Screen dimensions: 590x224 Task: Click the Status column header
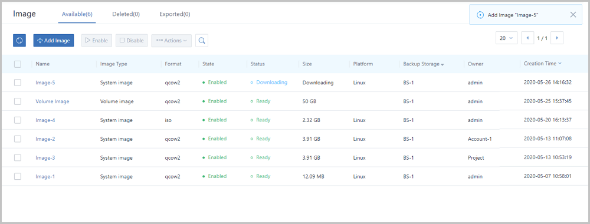click(x=258, y=64)
